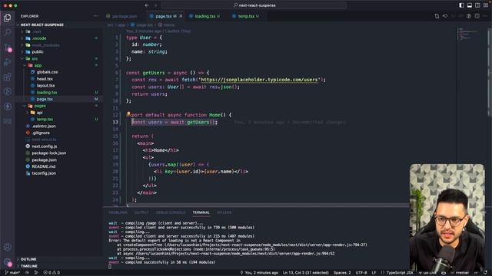Click the .gitignore file icon
The width and height of the screenshot is (492, 276).
pyautogui.click(x=28, y=133)
